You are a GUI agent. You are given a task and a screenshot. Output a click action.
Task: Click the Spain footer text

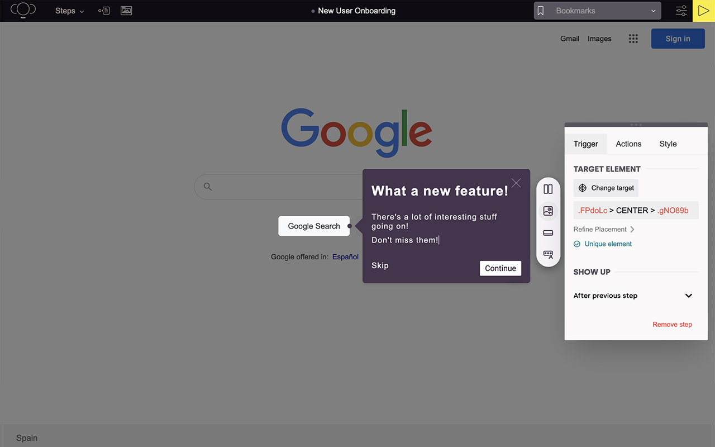tap(27, 438)
